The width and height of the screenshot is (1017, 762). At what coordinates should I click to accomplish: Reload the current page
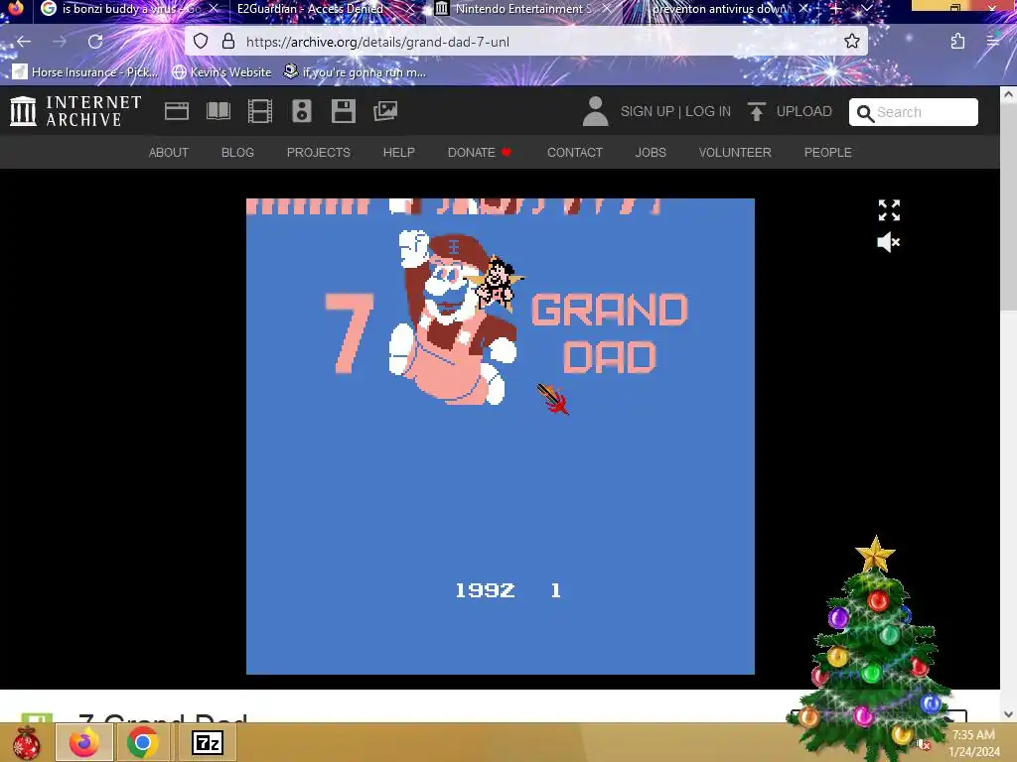pyautogui.click(x=95, y=42)
